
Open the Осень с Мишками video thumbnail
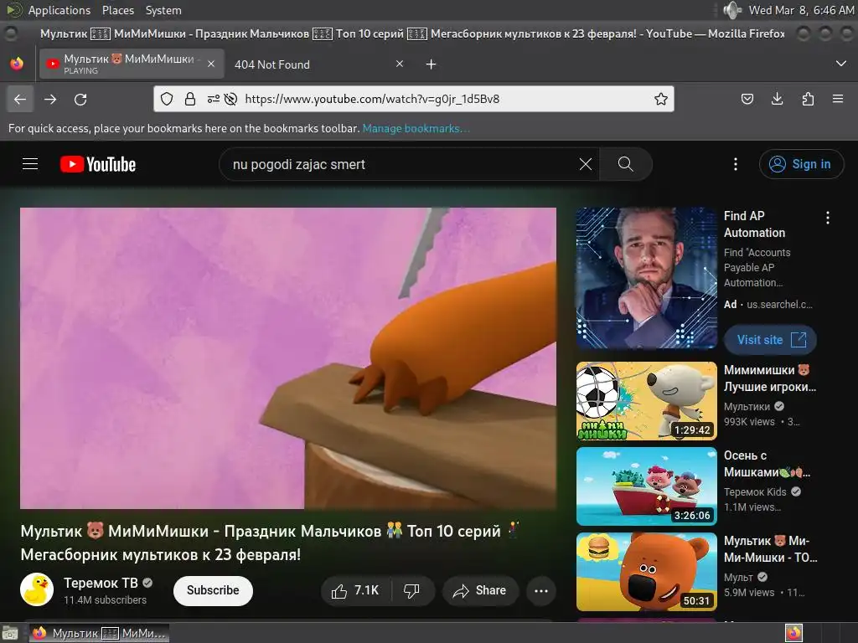pos(646,486)
